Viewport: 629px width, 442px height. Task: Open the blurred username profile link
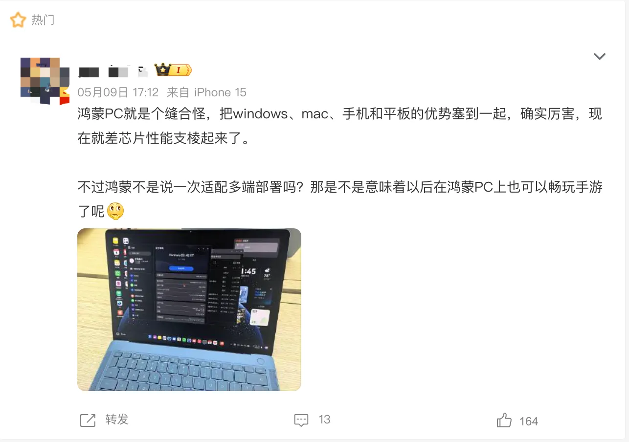click(x=113, y=71)
